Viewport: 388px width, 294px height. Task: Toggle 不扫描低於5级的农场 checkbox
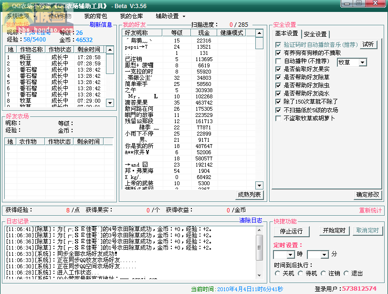click(278, 110)
